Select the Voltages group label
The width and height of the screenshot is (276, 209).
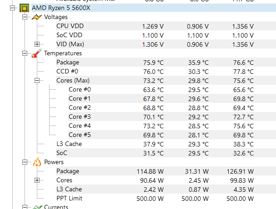coord(56,17)
